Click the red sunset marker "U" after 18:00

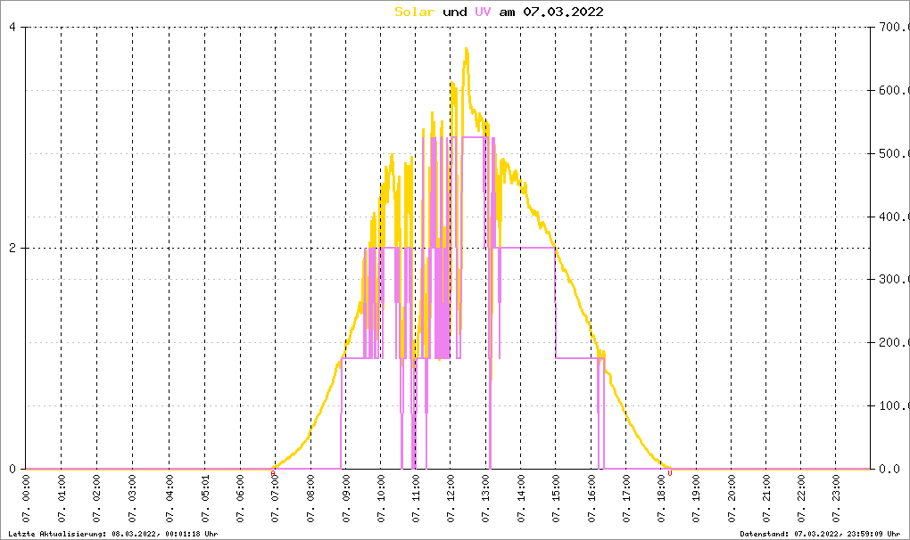(x=670, y=473)
